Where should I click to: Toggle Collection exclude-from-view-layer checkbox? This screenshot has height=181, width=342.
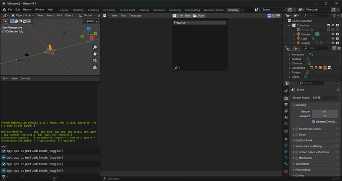pyautogui.click(x=329, y=25)
